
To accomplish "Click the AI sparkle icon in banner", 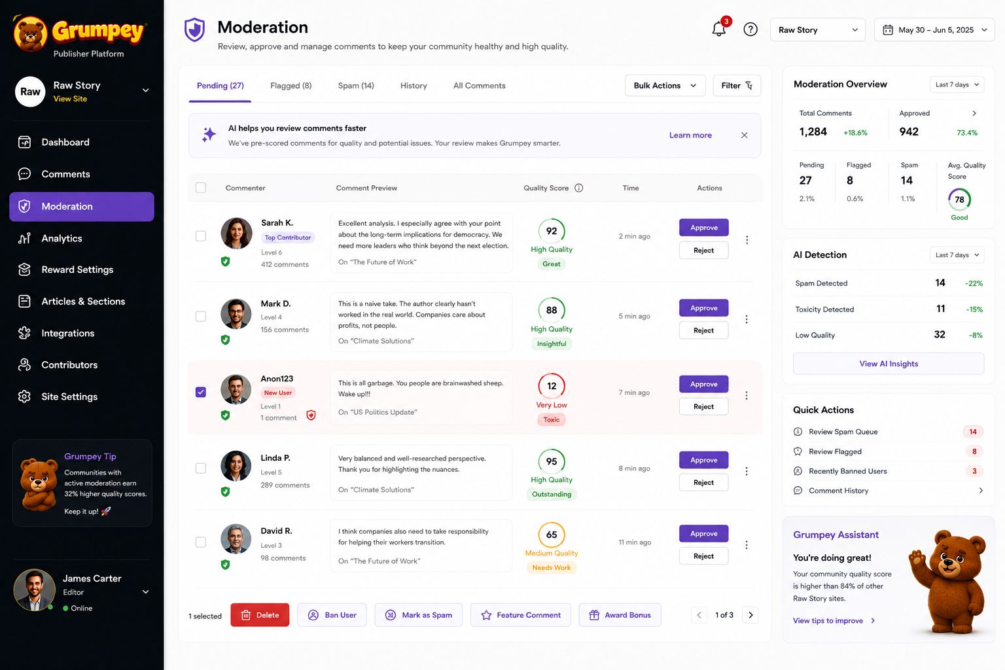I will tap(209, 135).
